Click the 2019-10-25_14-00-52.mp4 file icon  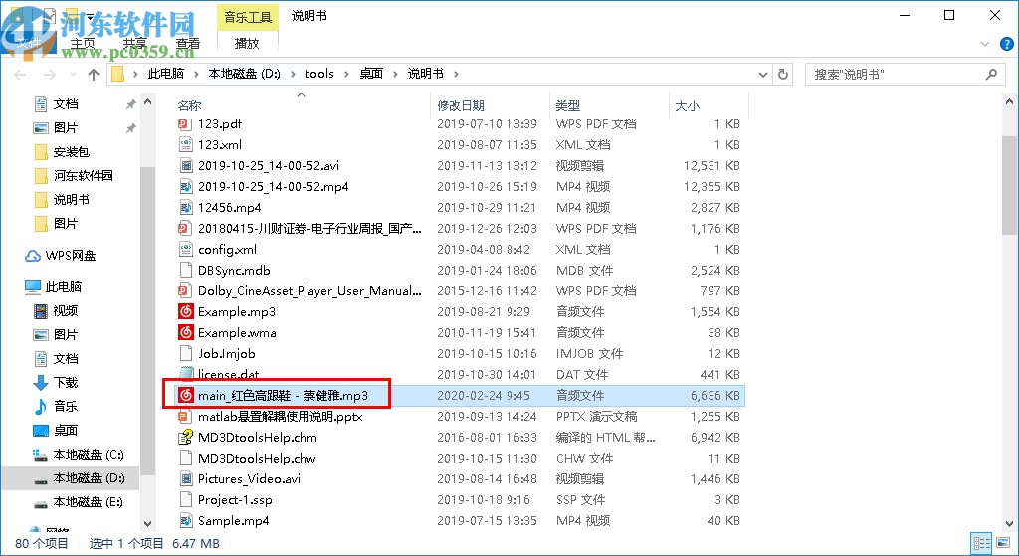click(x=186, y=186)
